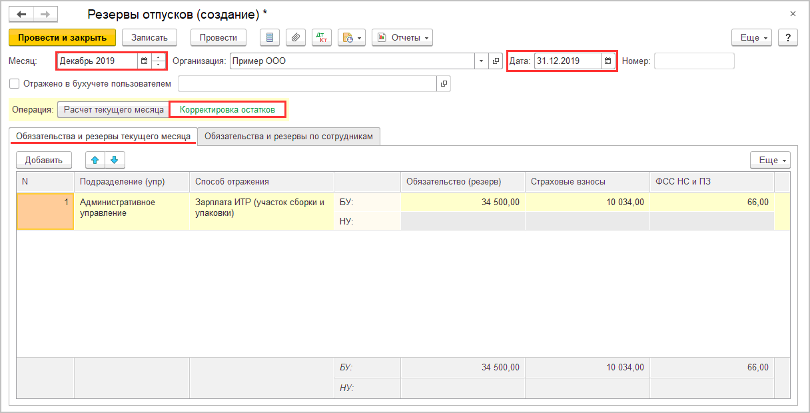This screenshot has width=810, height=413.
Task: Click the empty НУ obligation cell in row 1
Action: [462, 221]
